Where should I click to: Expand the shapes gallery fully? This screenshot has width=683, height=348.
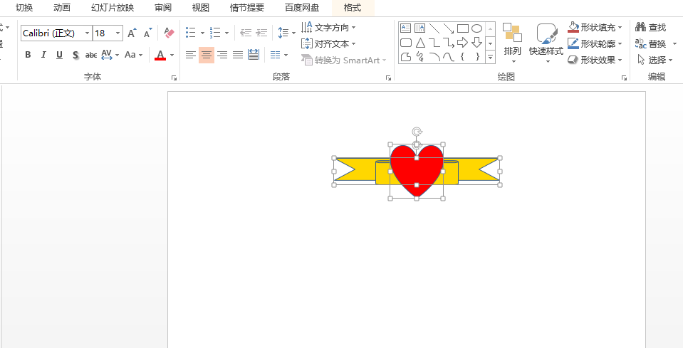pyautogui.click(x=491, y=57)
